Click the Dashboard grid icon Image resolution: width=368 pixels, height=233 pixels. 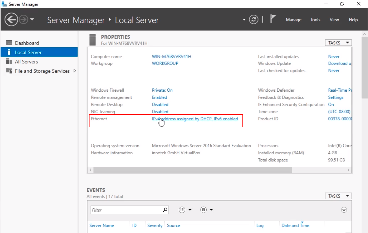9,43
